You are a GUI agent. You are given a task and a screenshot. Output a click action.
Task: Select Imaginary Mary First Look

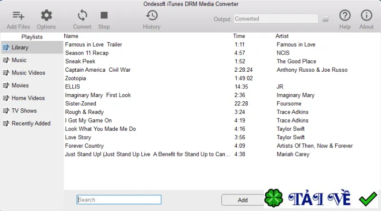point(98,95)
